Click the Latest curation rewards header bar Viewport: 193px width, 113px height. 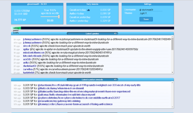click(x=92, y=80)
